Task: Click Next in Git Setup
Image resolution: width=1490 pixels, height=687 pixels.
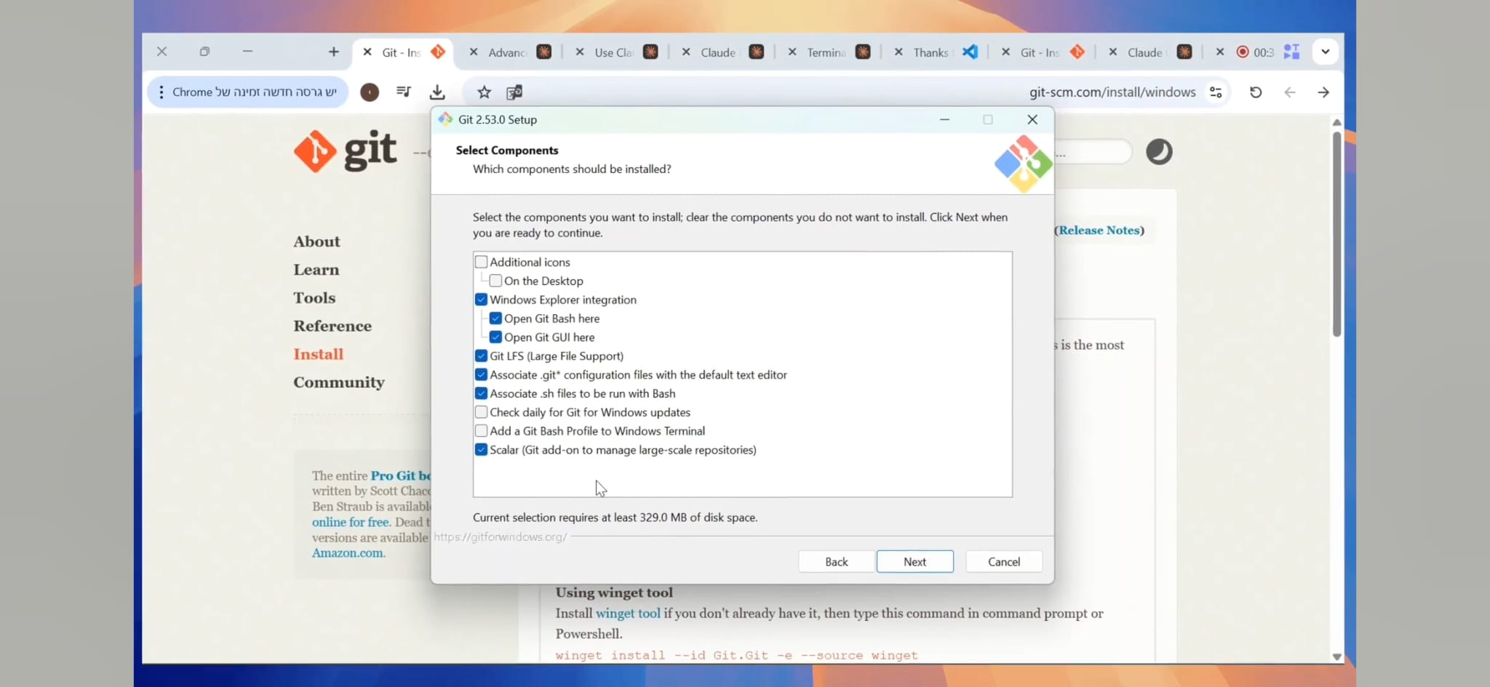Action: point(915,561)
